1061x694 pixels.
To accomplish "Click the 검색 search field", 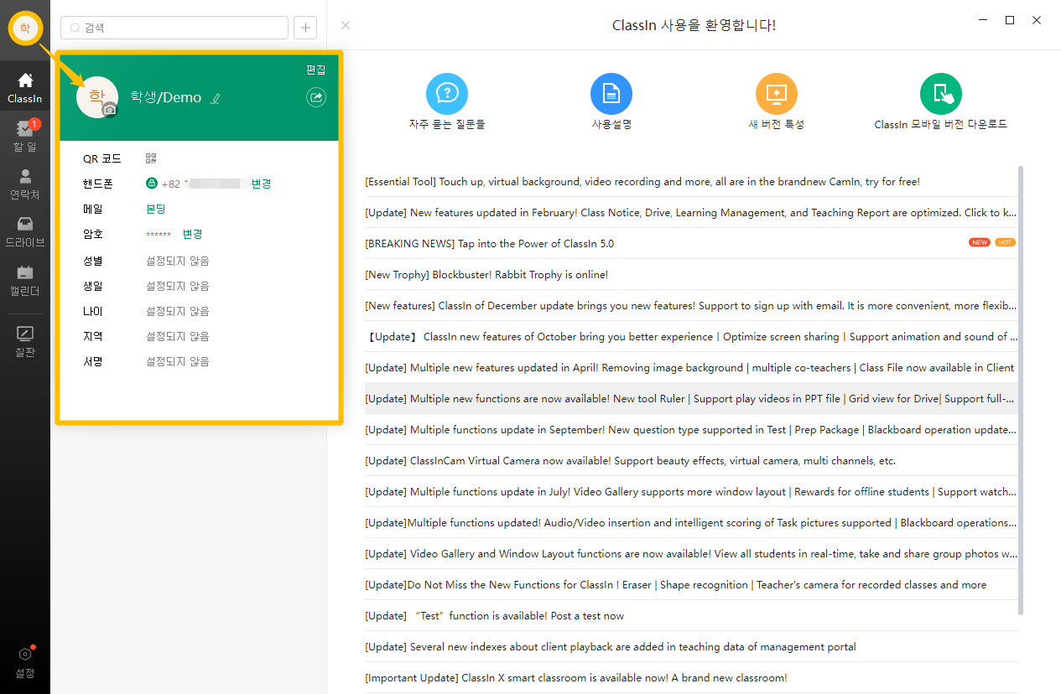I will [174, 28].
